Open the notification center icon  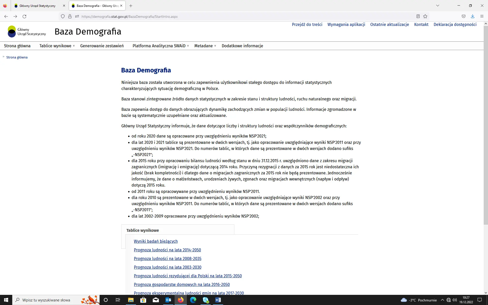coord(480,300)
